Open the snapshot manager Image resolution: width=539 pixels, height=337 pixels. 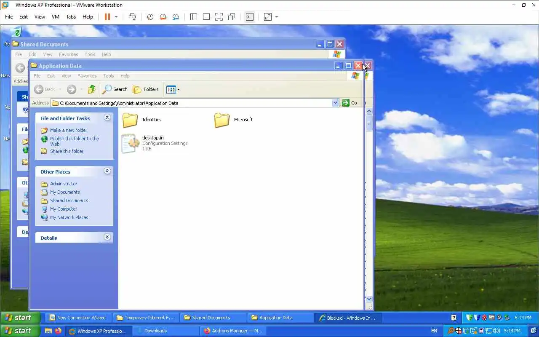(176, 17)
